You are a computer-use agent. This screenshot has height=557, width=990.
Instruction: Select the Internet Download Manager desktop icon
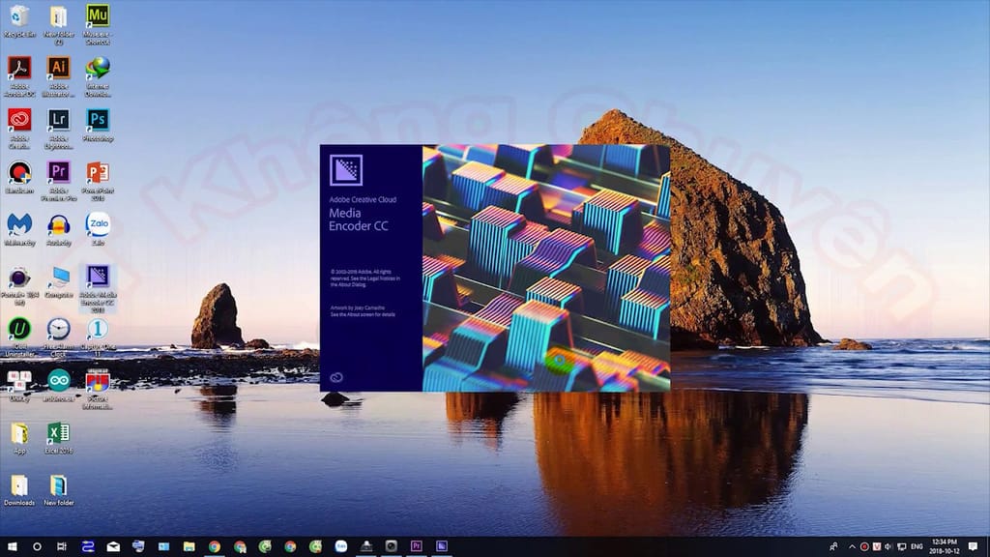[x=98, y=76]
